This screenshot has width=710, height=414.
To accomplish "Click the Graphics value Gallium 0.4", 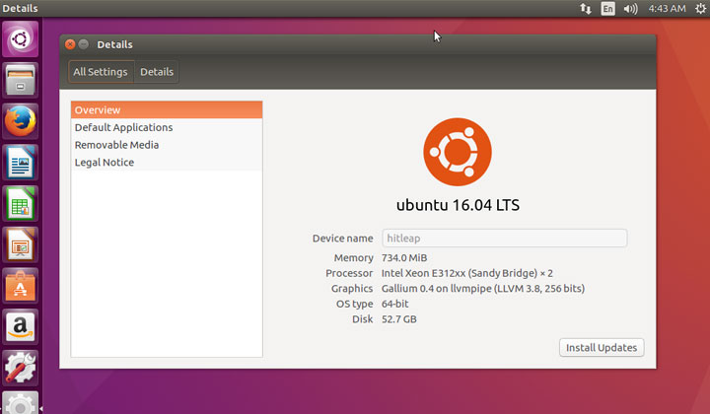I will [482, 289].
